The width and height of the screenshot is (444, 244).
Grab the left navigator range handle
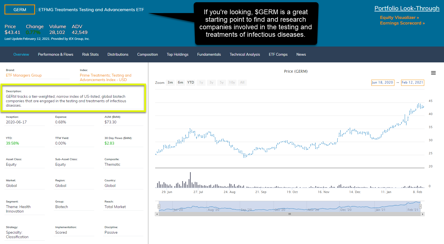[x=159, y=206]
